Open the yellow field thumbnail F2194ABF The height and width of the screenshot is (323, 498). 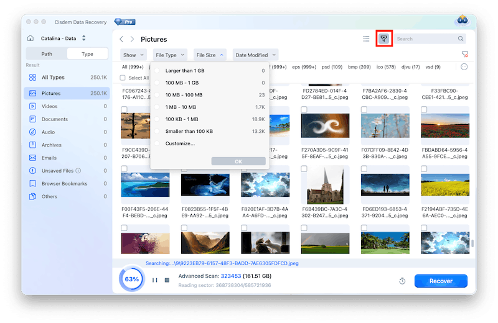[445, 185]
